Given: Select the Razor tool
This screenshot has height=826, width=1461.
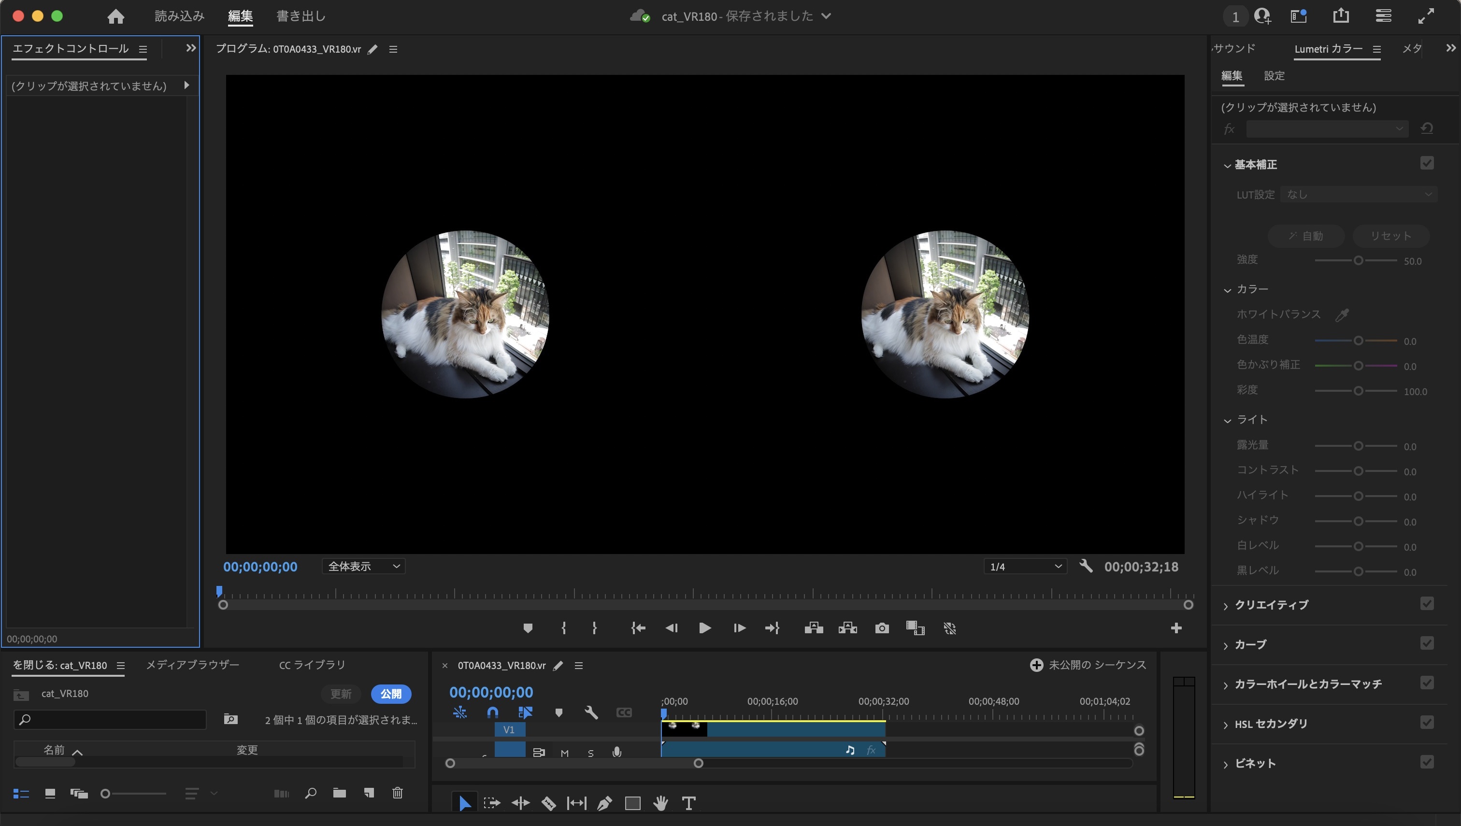Looking at the screenshot, I should [x=548, y=803].
